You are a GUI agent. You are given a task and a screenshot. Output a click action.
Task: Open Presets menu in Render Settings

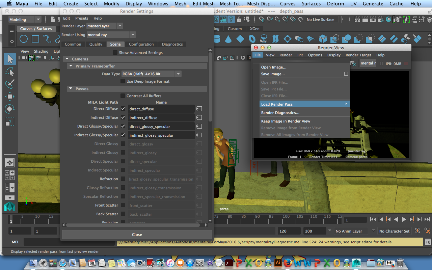(x=82, y=18)
